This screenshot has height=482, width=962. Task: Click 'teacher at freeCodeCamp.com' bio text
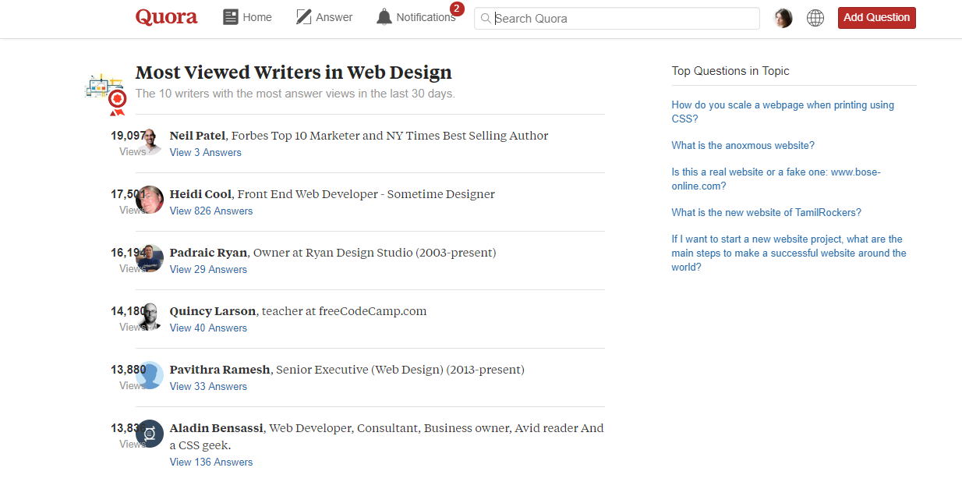[345, 311]
